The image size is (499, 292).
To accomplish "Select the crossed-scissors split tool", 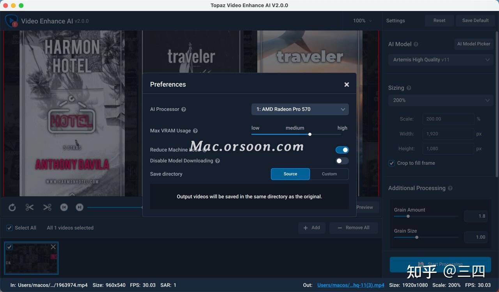I will pyautogui.click(x=47, y=207).
